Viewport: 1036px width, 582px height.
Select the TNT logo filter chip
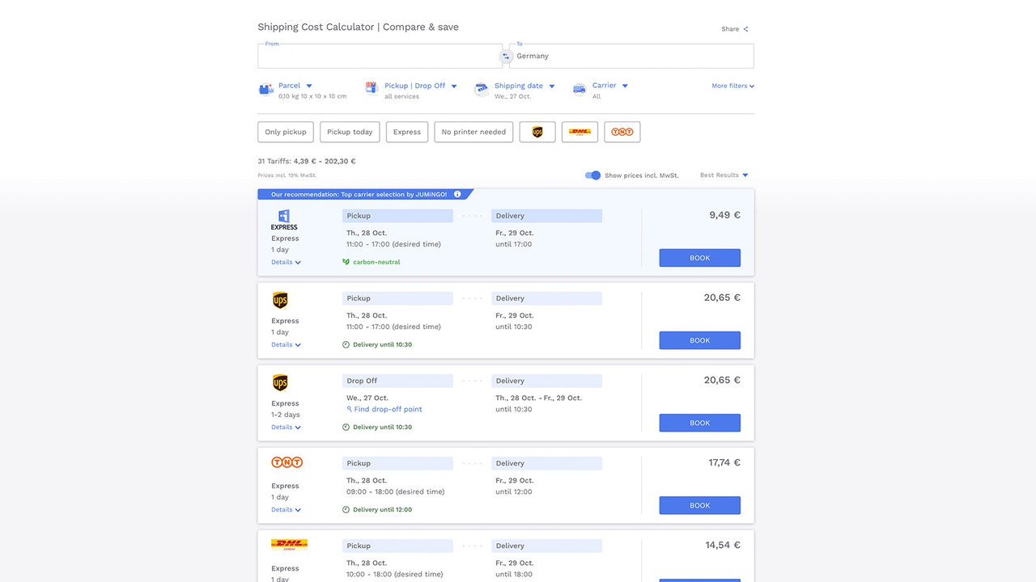pos(622,131)
